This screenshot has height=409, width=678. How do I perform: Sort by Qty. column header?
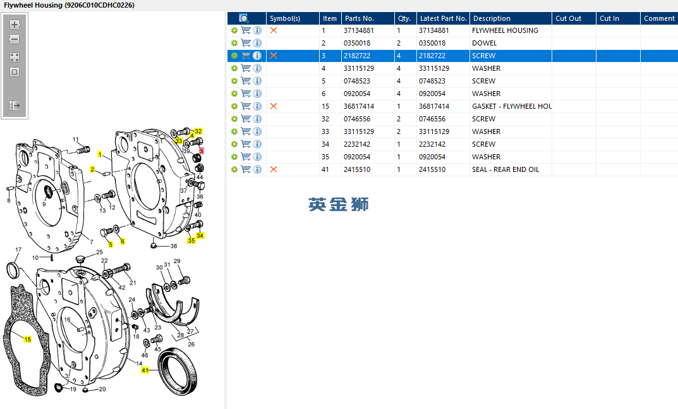click(406, 18)
